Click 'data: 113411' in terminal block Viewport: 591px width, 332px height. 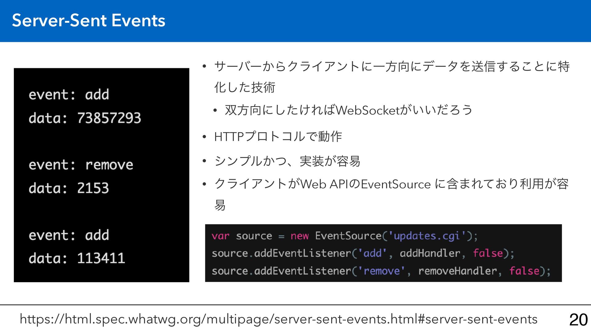tap(77, 258)
